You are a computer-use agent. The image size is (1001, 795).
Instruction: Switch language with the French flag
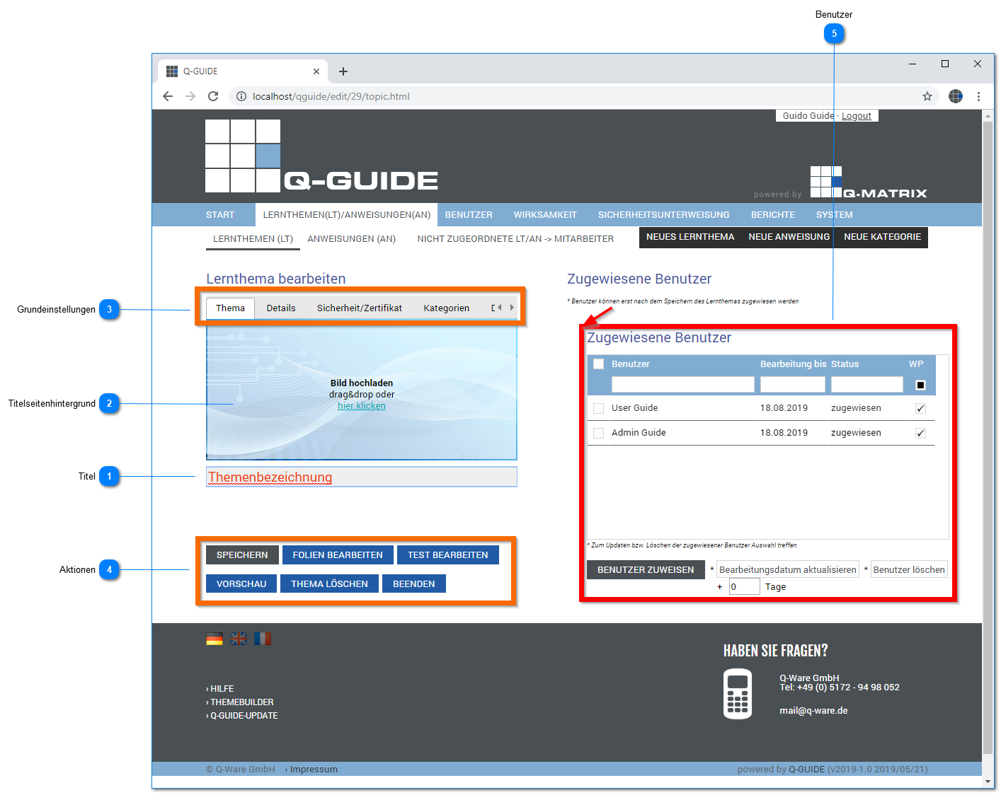[263, 639]
